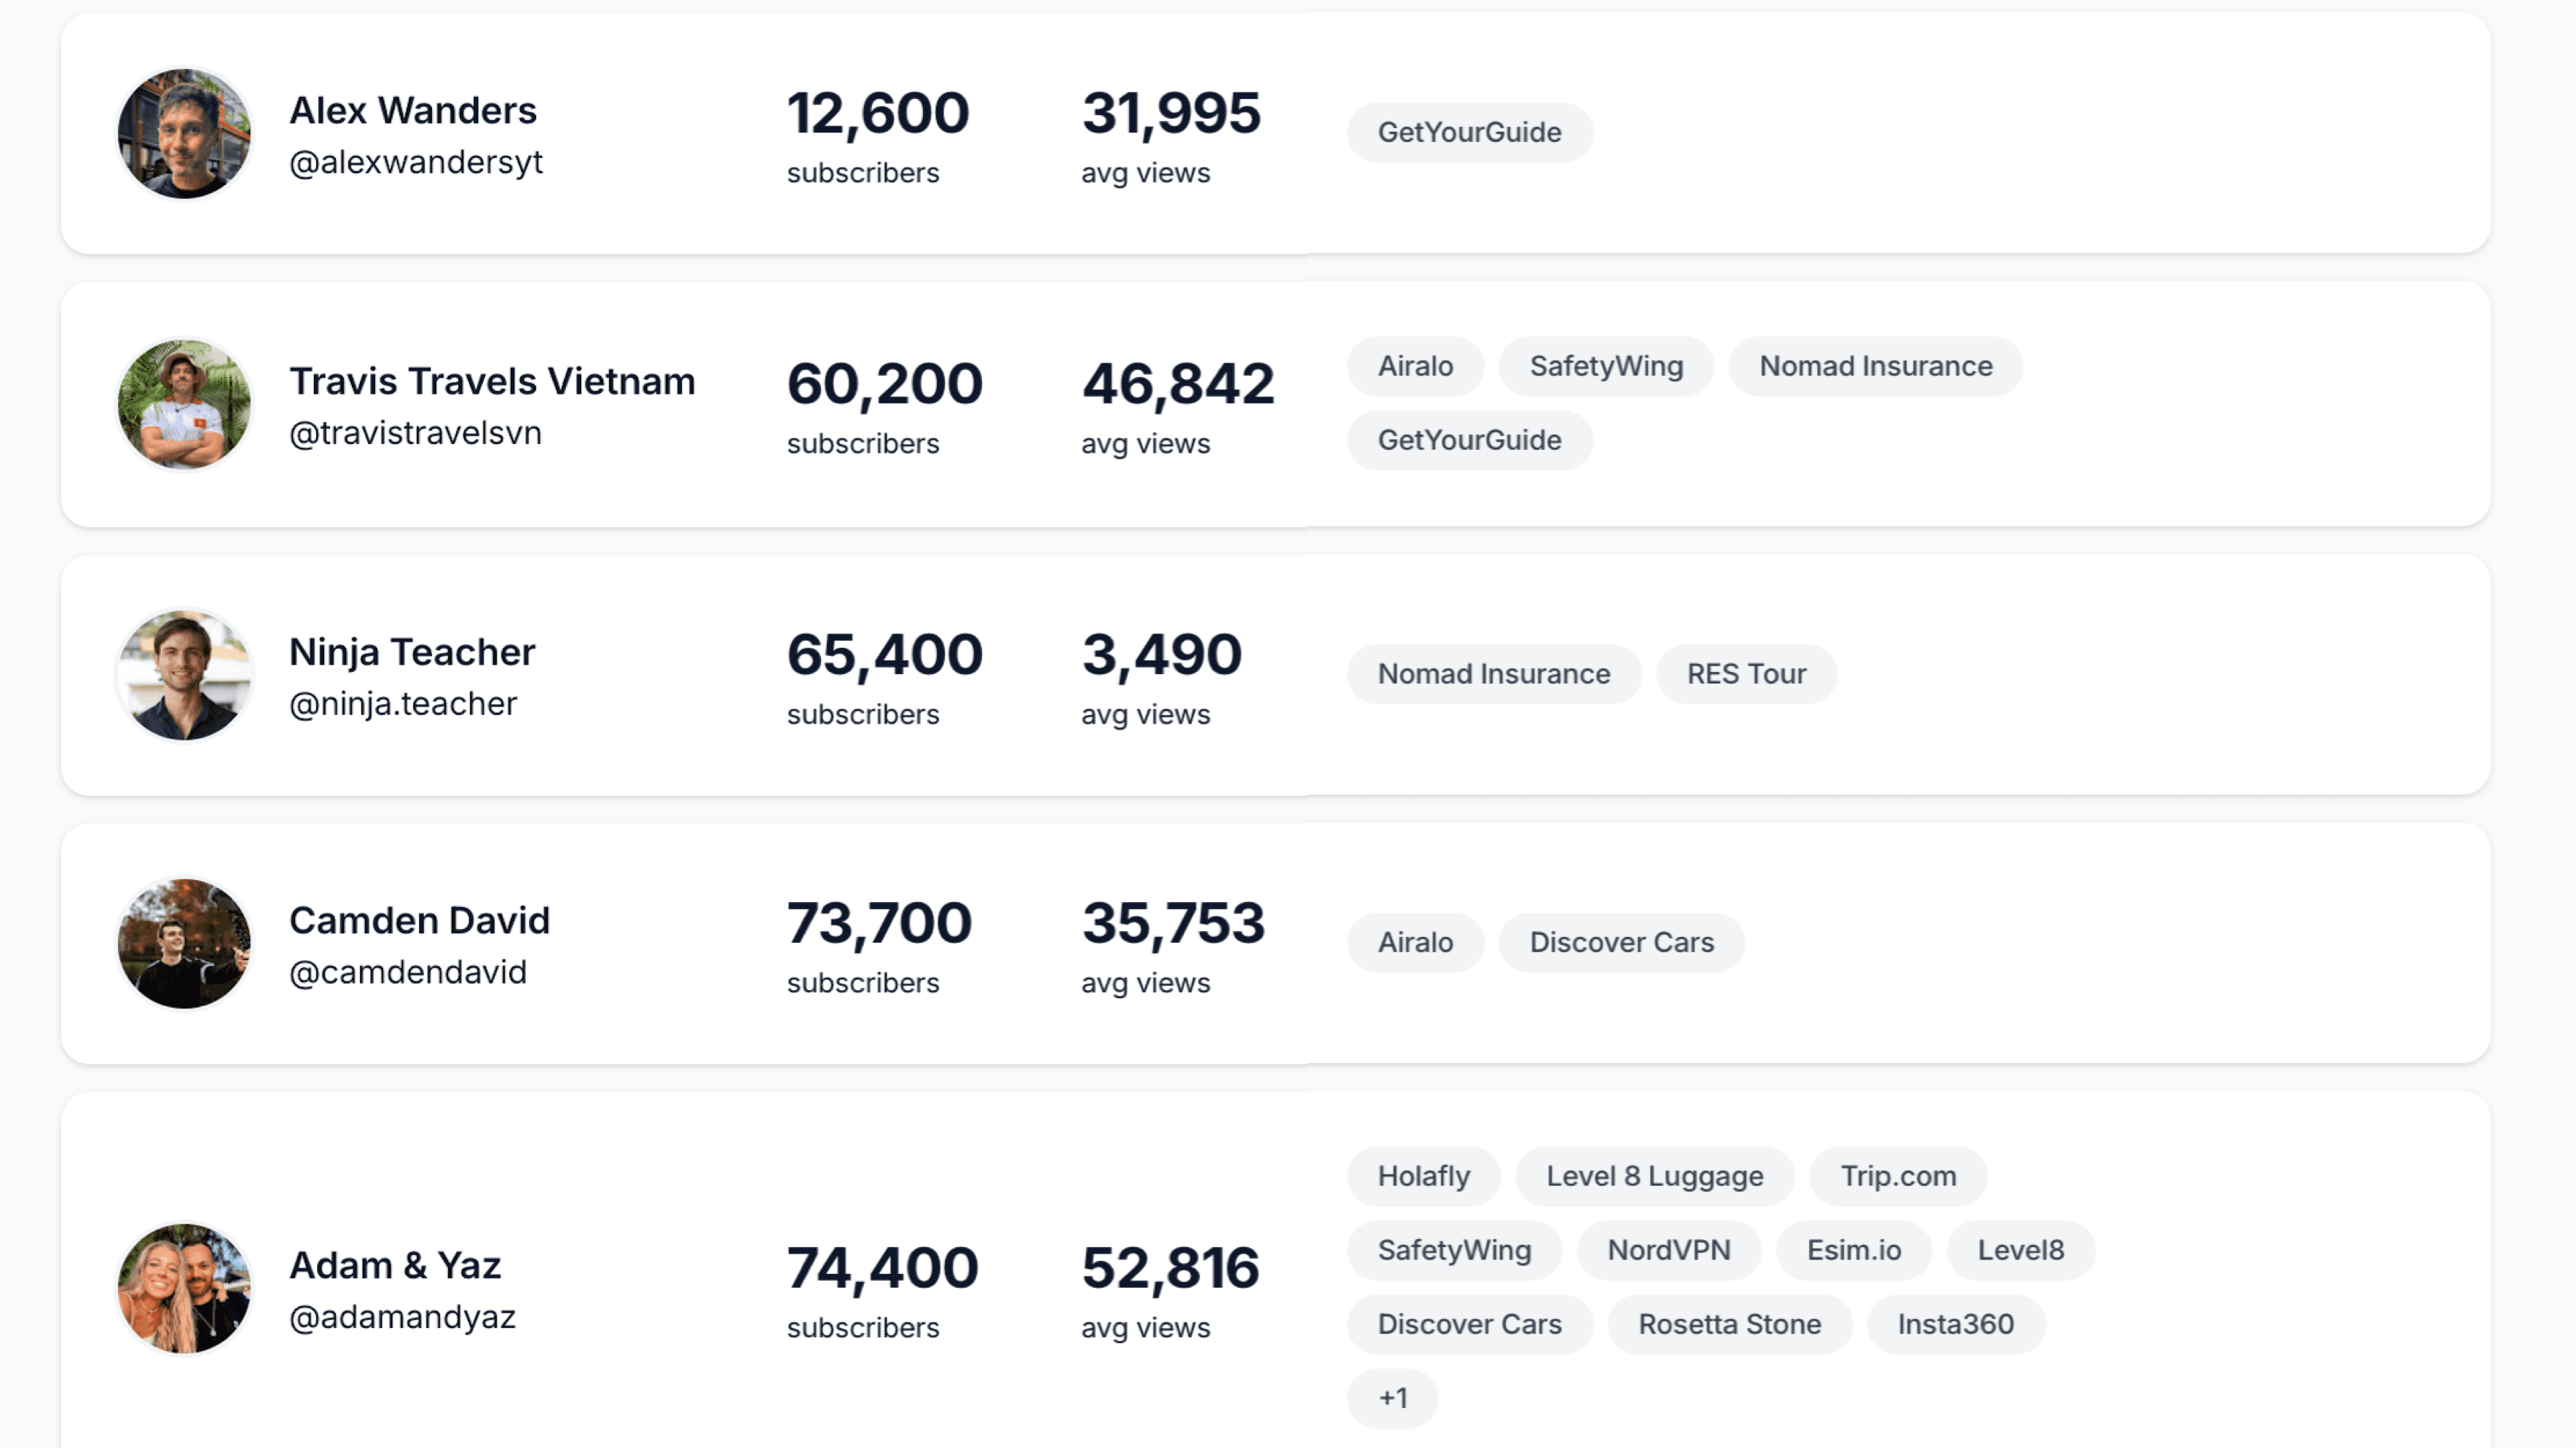Open Camden David's profile picture
Screen dimensions: 2576x1448
184,943
